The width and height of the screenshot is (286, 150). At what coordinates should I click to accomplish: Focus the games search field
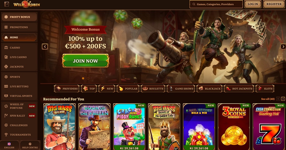216,4
